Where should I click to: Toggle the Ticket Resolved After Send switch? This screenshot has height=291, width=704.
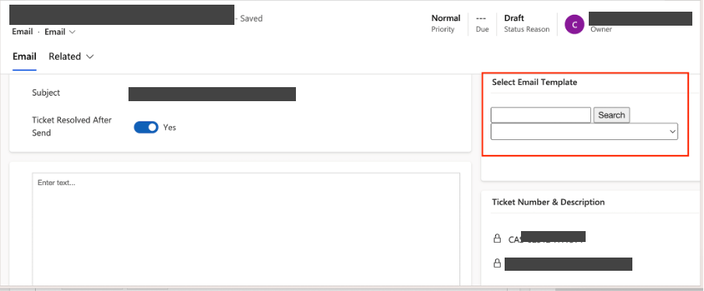pyautogui.click(x=146, y=128)
